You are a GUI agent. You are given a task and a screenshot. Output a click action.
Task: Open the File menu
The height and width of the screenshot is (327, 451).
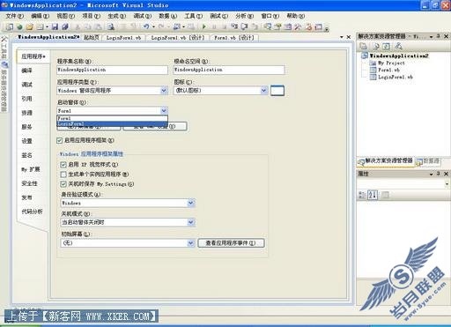15,16
